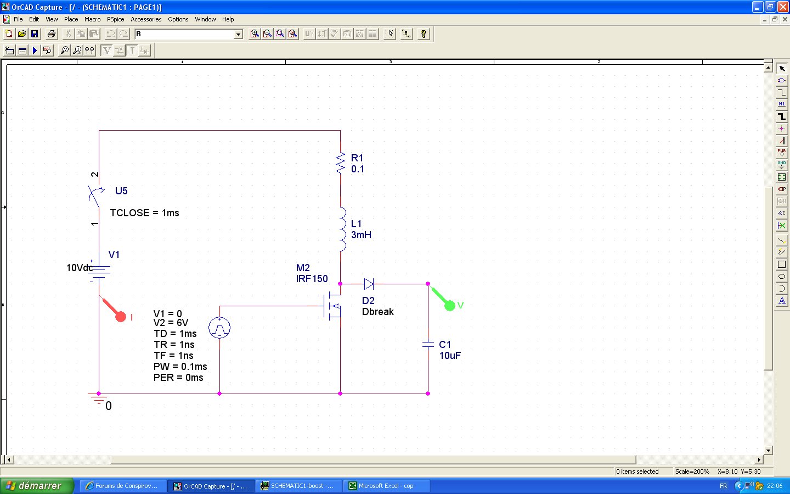The height and width of the screenshot is (494, 790).
Task: Select the Place Wire tool
Action: tap(782, 92)
